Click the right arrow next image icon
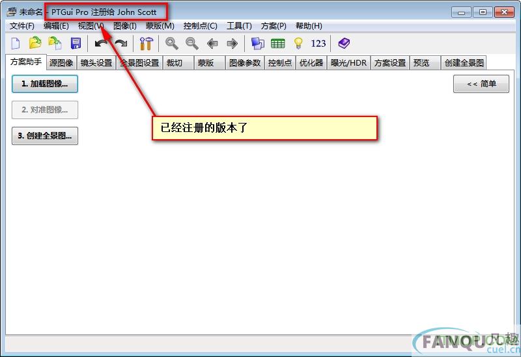The width and height of the screenshot is (521, 357). click(232, 44)
